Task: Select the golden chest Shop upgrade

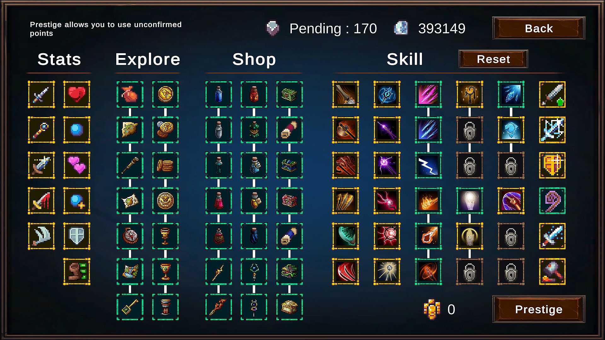Action: (x=289, y=307)
